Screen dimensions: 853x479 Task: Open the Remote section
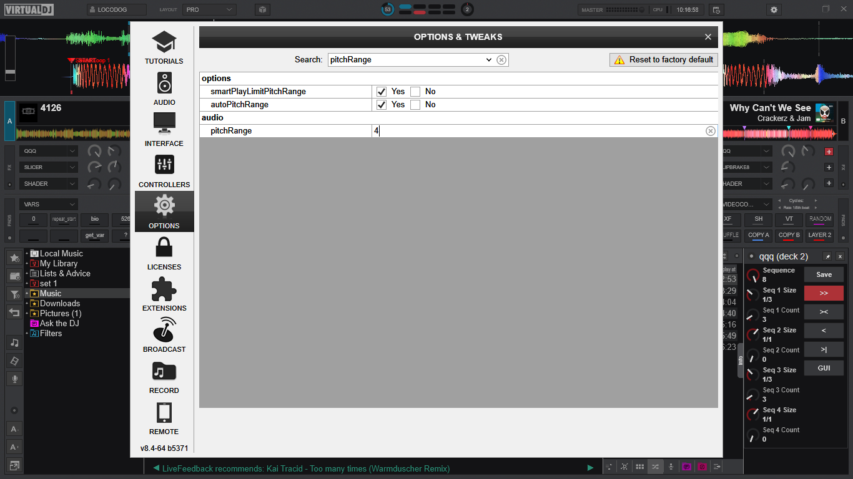pos(164,418)
